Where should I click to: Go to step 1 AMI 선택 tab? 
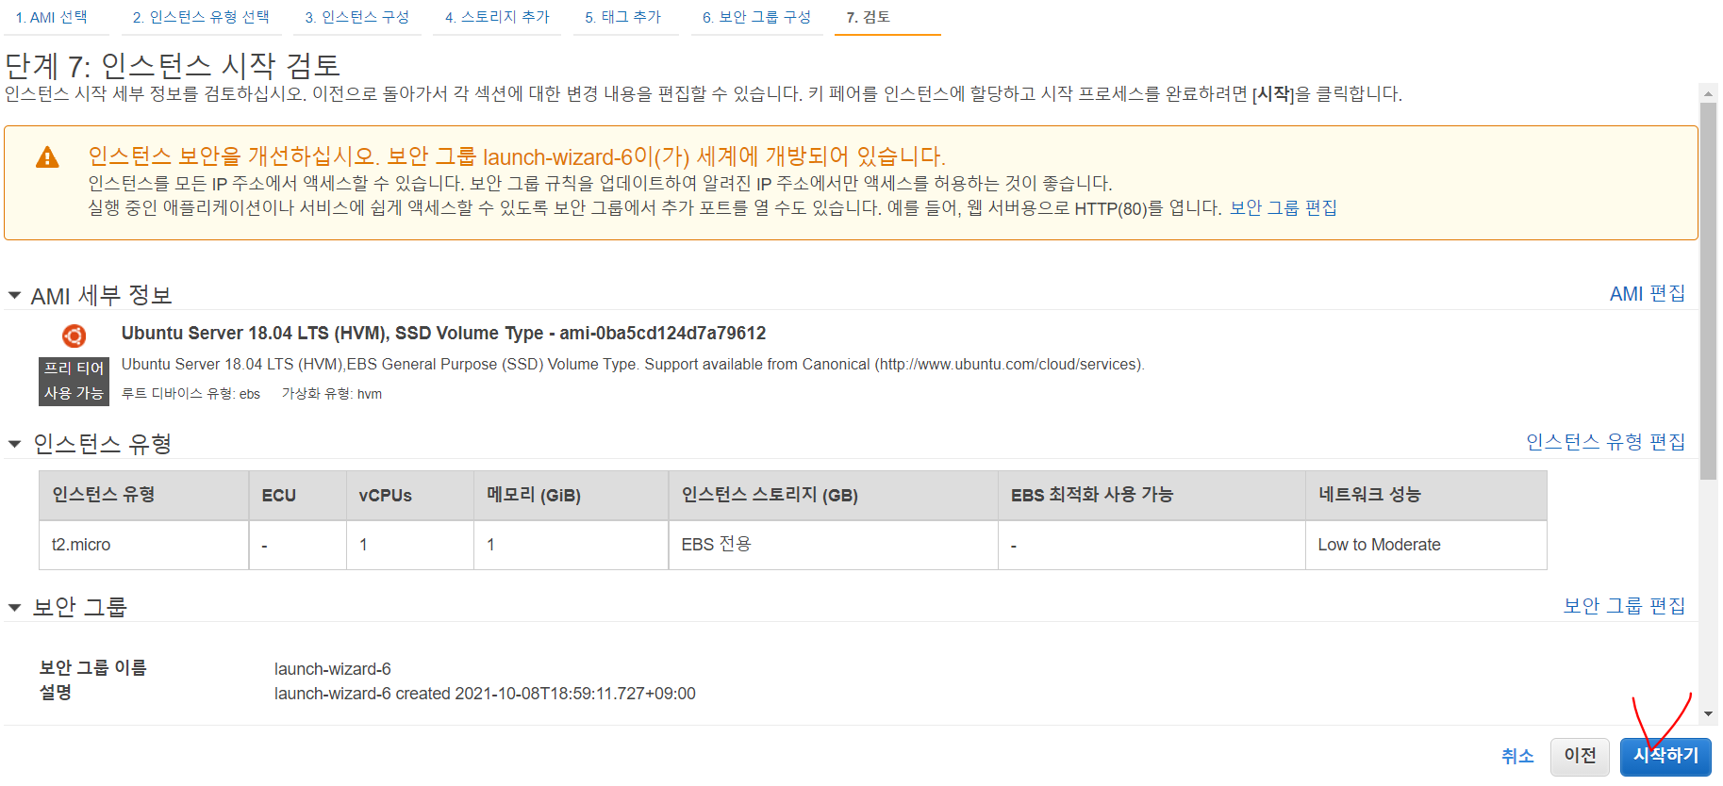(x=51, y=17)
